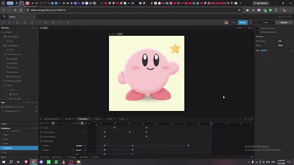Screen dimensions: 294x165
Task: Pick the Animate background color swatch
Action: point(257,32)
